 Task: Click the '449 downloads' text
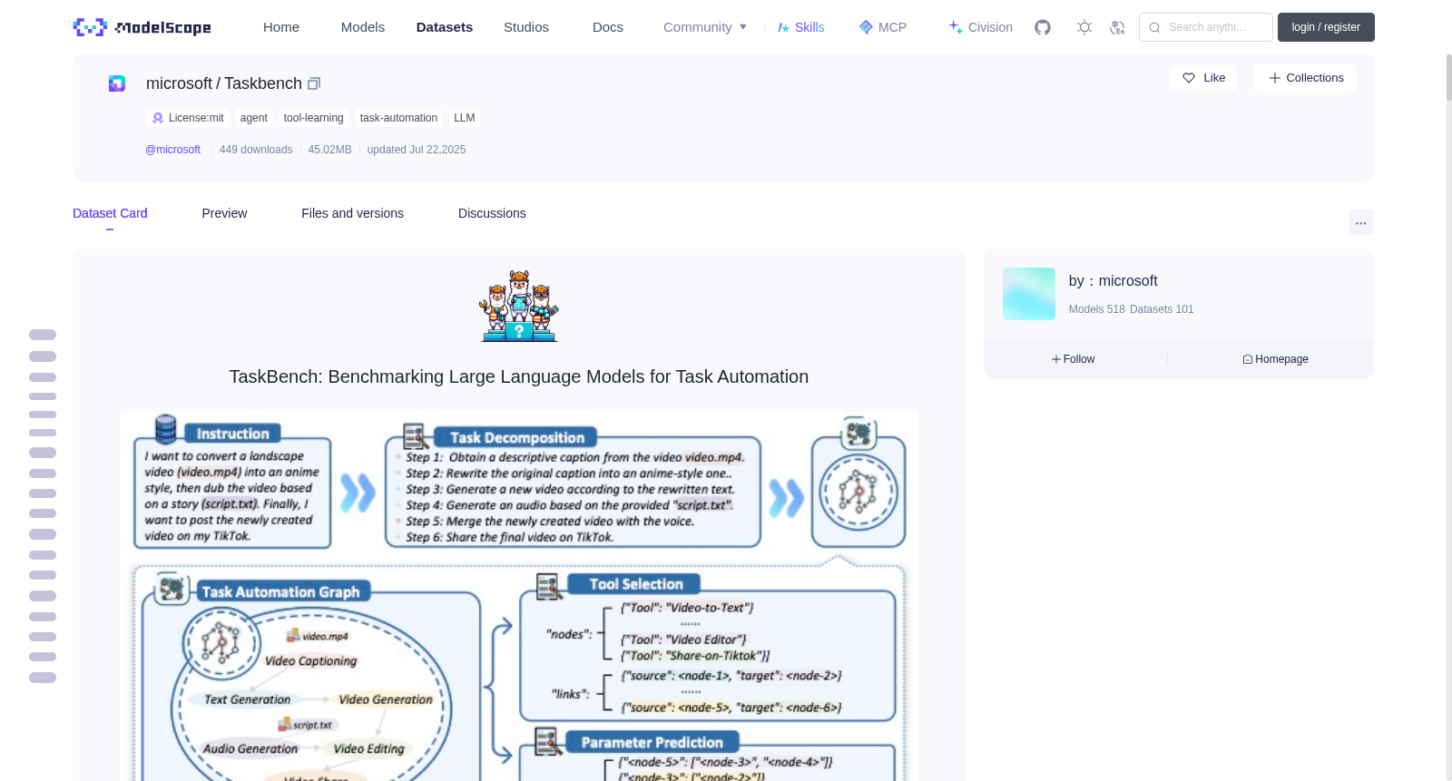256,150
